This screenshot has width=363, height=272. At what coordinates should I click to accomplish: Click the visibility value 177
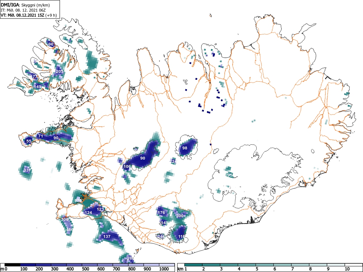click(x=34, y=76)
